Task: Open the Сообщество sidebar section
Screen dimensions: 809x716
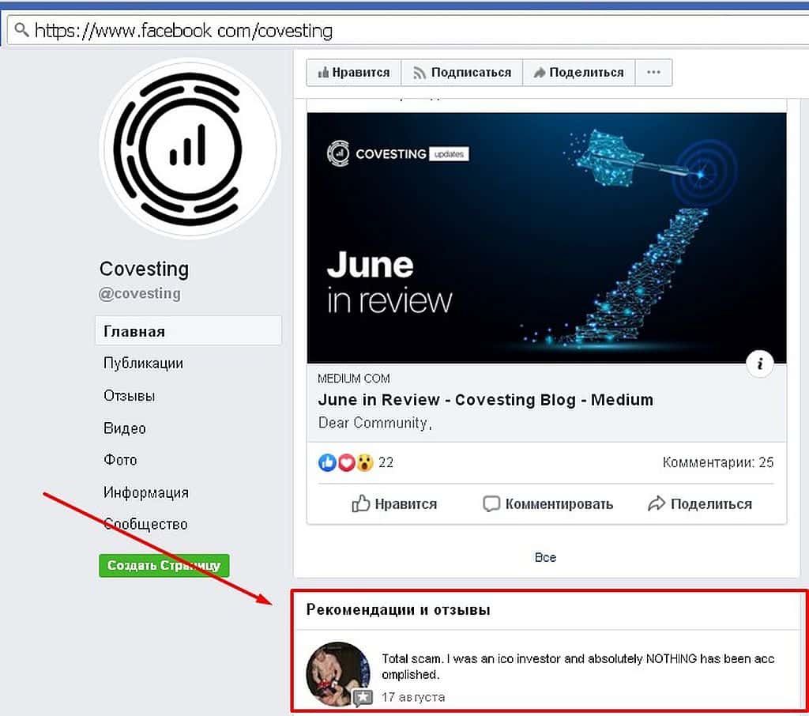Action: point(145,525)
